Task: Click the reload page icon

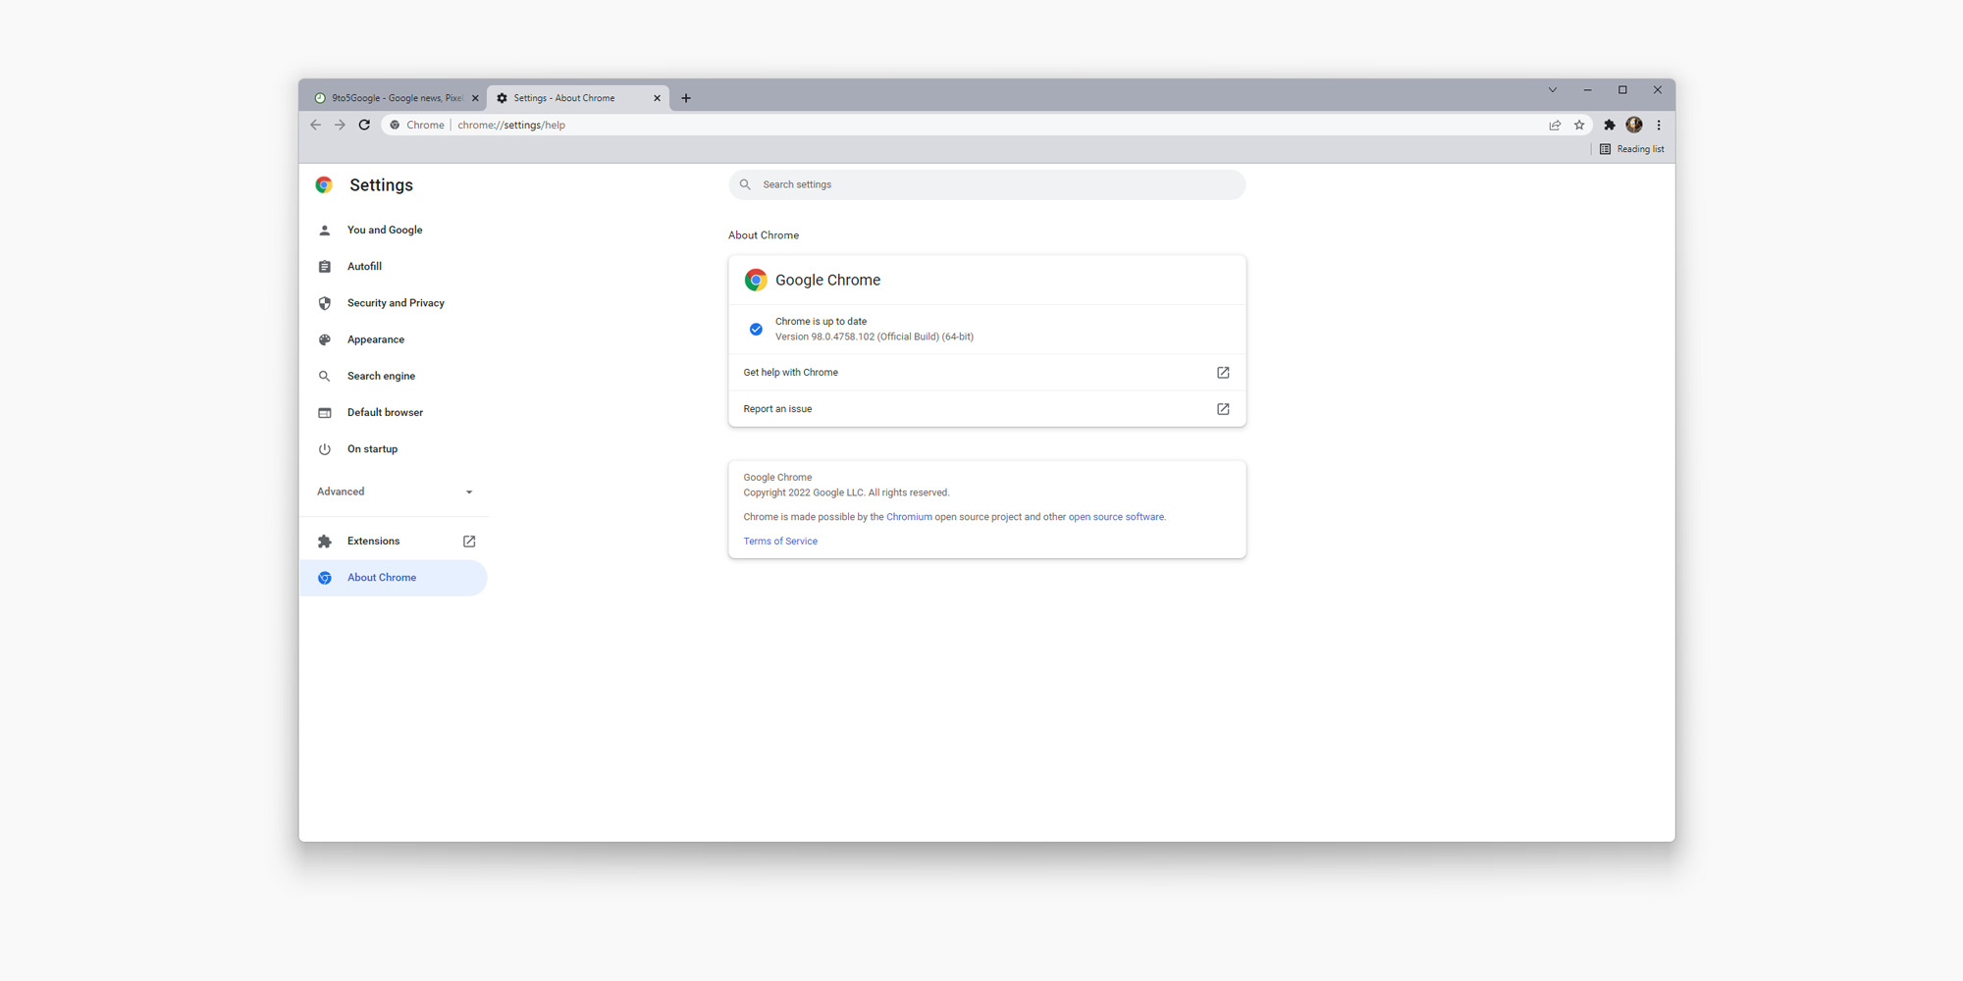Action: tap(364, 125)
